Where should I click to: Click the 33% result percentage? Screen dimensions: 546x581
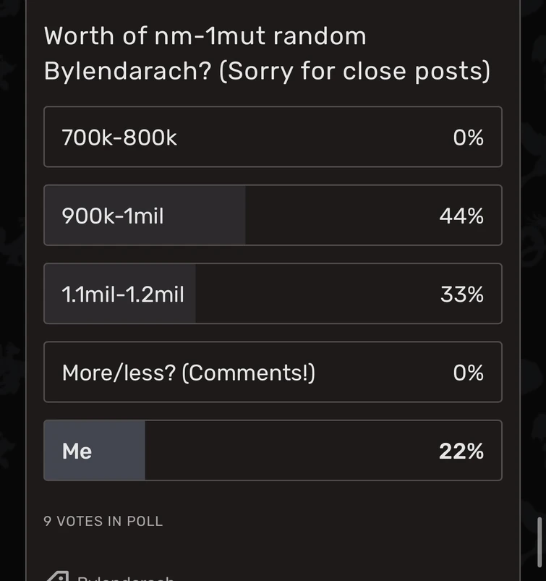(x=461, y=294)
